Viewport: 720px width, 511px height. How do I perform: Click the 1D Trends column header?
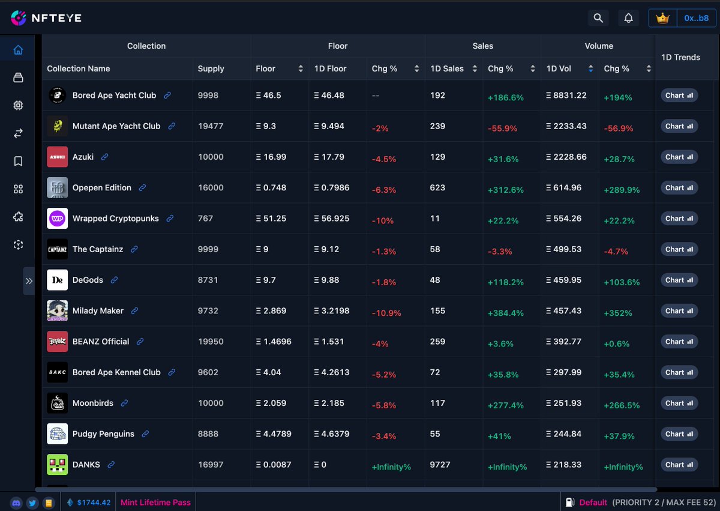tap(680, 57)
